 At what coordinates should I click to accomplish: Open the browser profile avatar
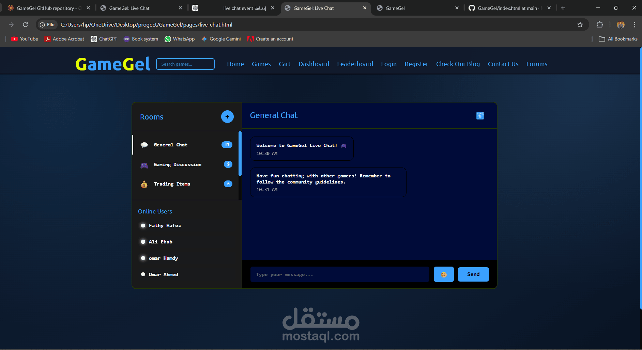point(621,25)
